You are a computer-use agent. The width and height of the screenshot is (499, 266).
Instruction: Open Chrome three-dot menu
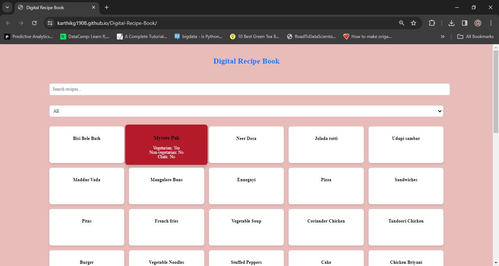(x=491, y=23)
